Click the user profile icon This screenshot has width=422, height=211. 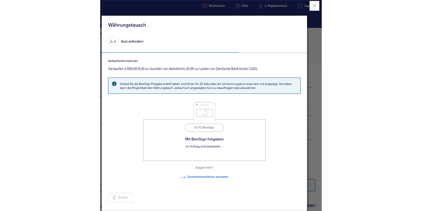pyautogui.click(x=261, y=6)
